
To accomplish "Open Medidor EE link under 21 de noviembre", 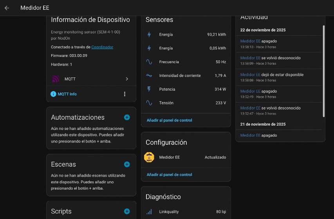I will coord(250,135).
